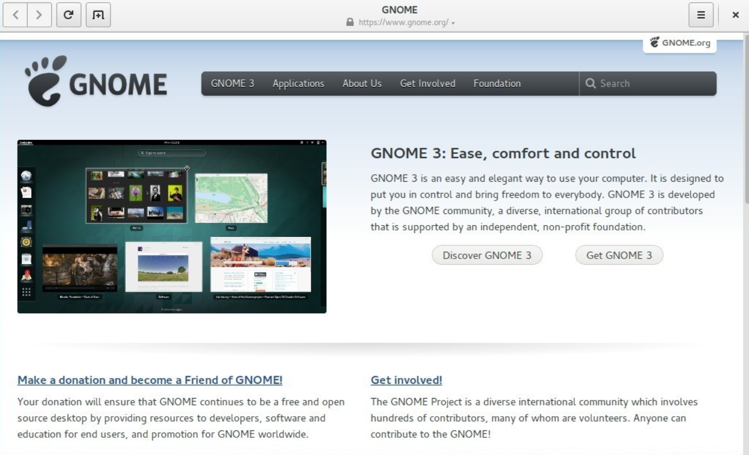The height and width of the screenshot is (455, 749).
Task: Click the heading GNOME 3: Ease, comfort and control
Action: point(503,153)
